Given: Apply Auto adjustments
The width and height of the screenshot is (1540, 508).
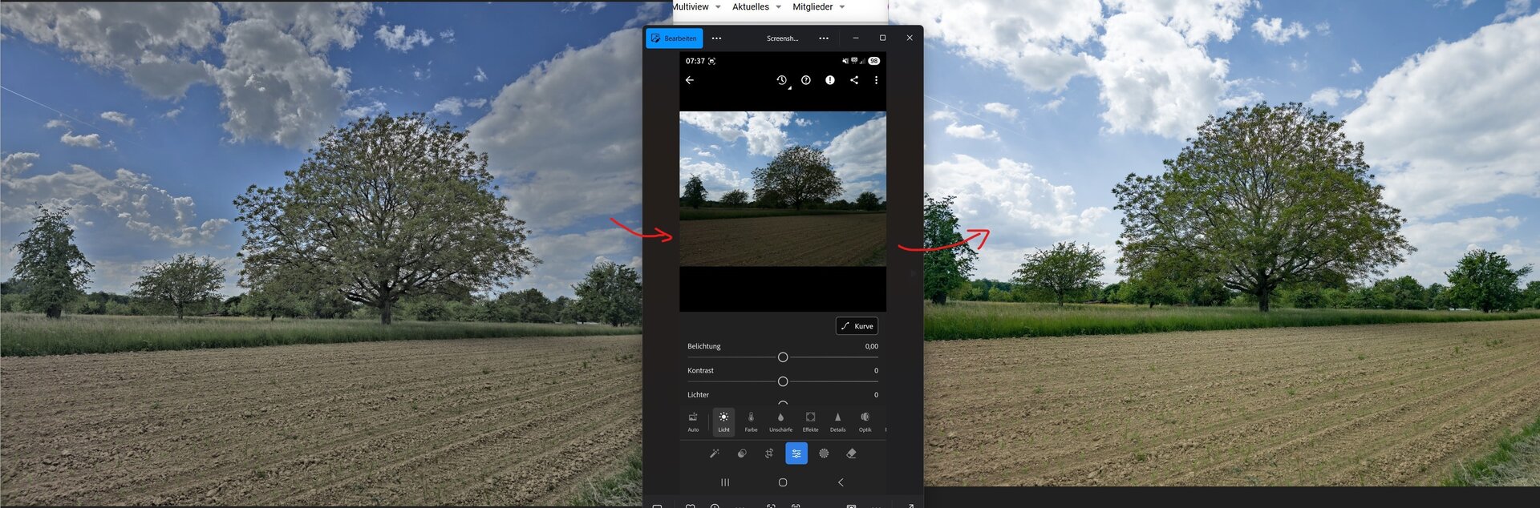Looking at the screenshot, I should coord(693,421).
